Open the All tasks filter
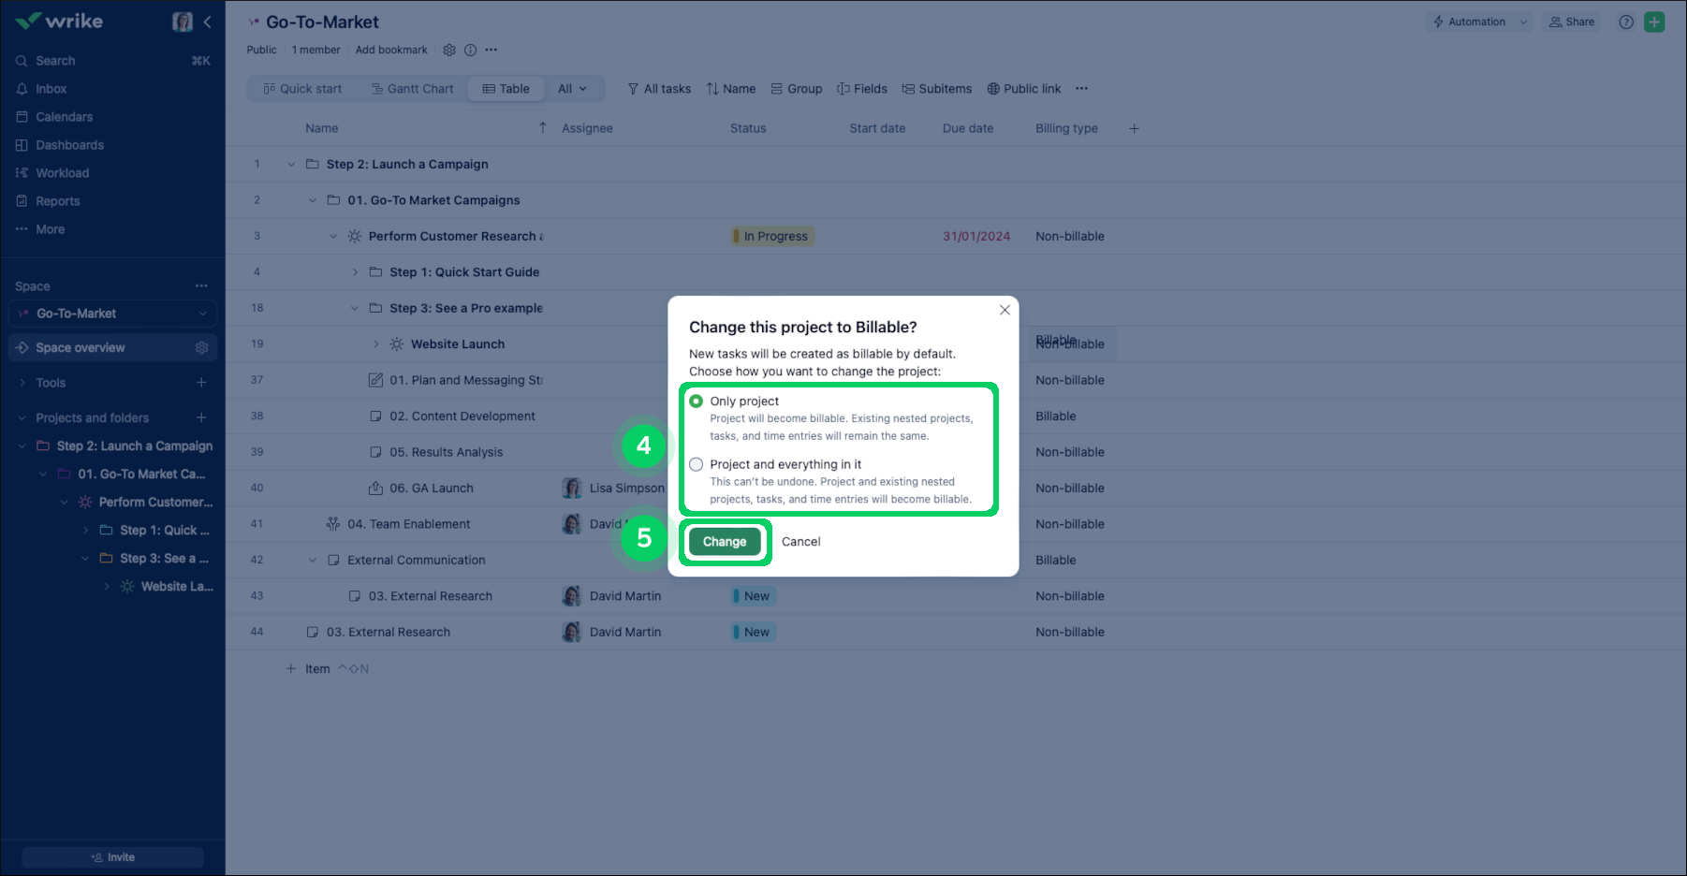Viewport: 1687px width, 876px height. (x=659, y=89)
